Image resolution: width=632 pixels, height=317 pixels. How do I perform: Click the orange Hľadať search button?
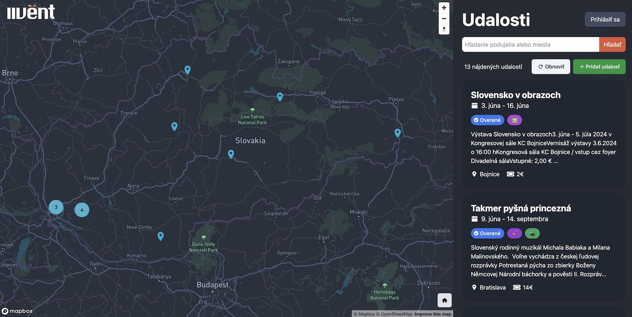[x=612, y=45]
